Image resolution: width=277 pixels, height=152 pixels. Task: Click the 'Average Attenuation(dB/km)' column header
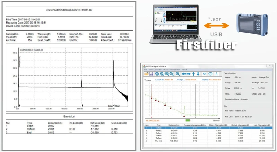coord(195,125)
